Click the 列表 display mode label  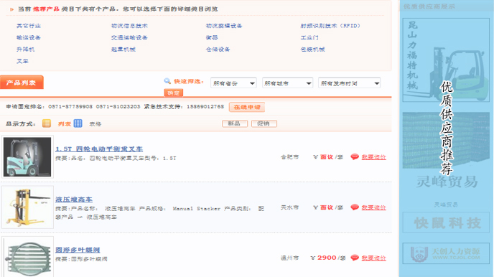tap(65, 124)
